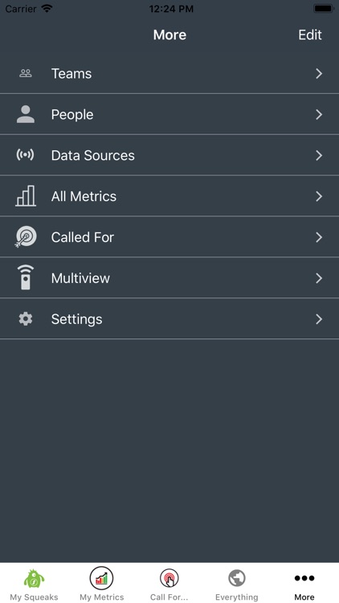The width and height of the screenshot is (339, 603).
Task: Expand the Teams row chevron
Action: [319, 73]
